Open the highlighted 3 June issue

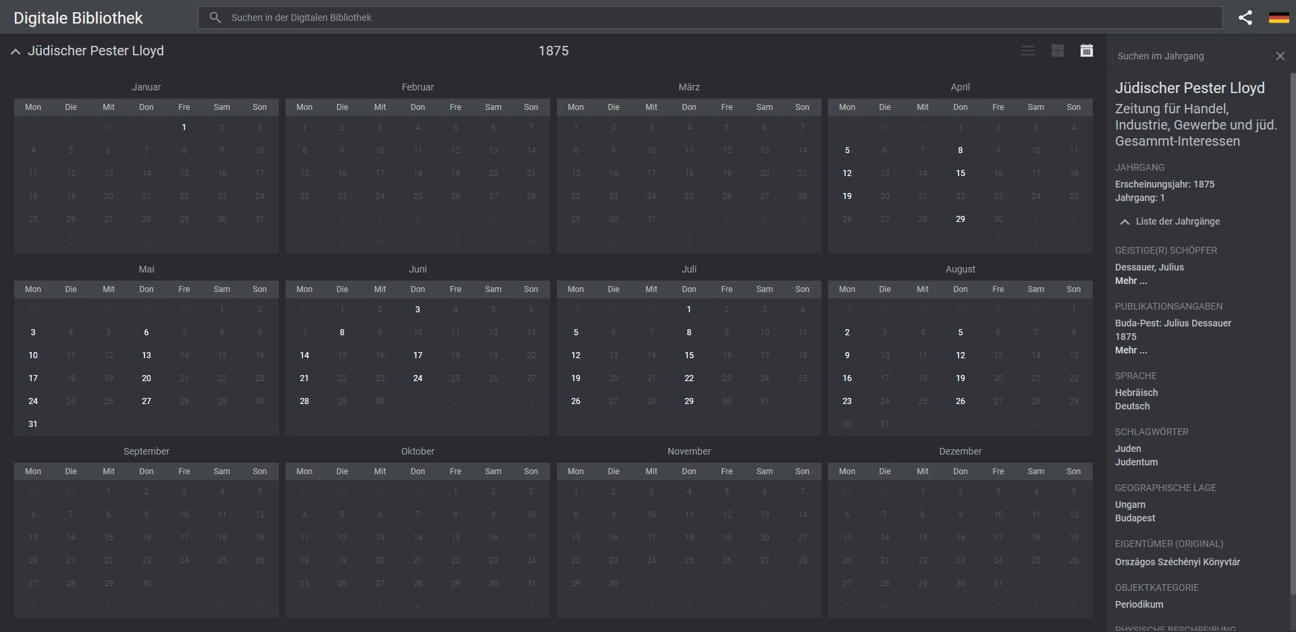pyautogui.click(x=418, y=310)
